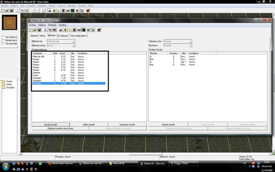Toggle the 'Voir icônes' checkbox
The width and height of the screenshot is (275, 172).
coord(3,37)
